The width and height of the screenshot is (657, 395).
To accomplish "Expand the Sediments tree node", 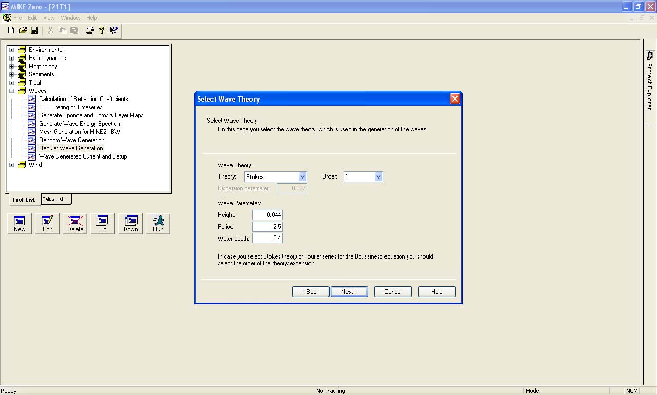I will click(12, 74).
